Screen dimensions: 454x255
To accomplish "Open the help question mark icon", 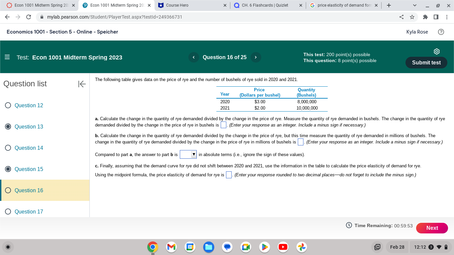I will [441, 32].
